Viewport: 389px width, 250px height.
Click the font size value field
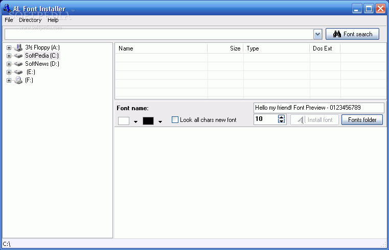(266, 119)
